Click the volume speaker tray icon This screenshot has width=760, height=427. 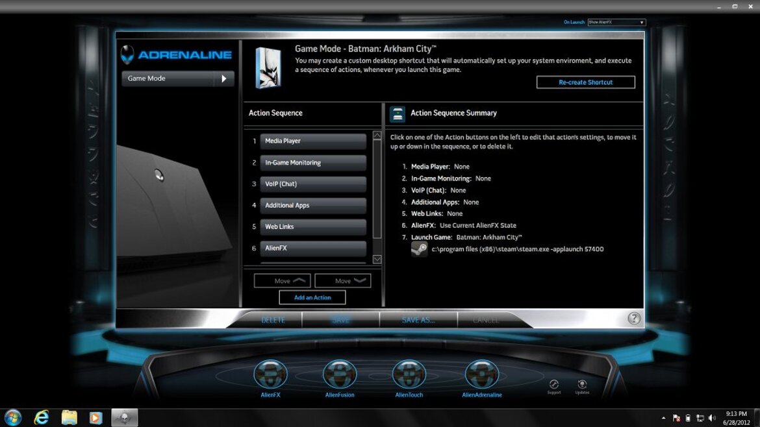pos(712,419)
